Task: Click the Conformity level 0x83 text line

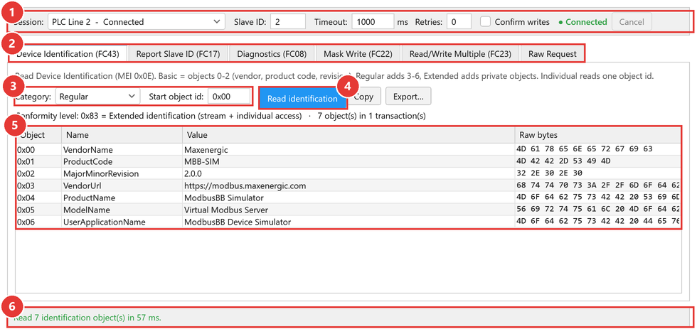Action: coord(220,117)
